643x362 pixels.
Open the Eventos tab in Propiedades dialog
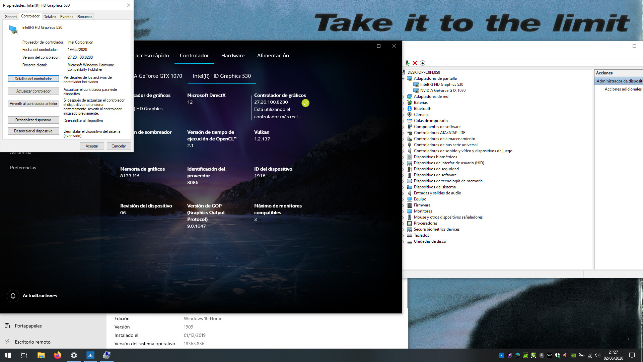point(67,17)
